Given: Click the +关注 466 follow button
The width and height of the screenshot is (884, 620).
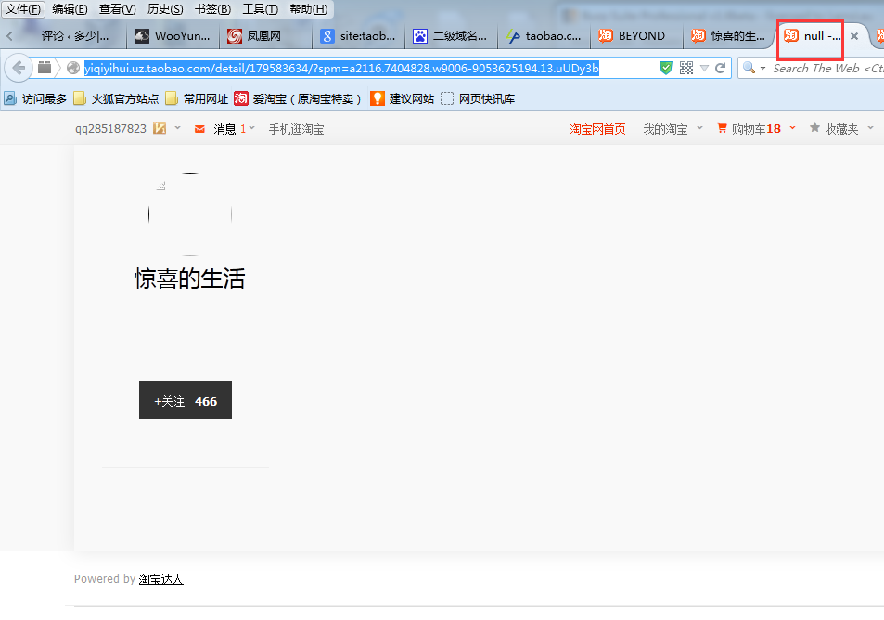Looking at the screenshot, I should 186,400.
